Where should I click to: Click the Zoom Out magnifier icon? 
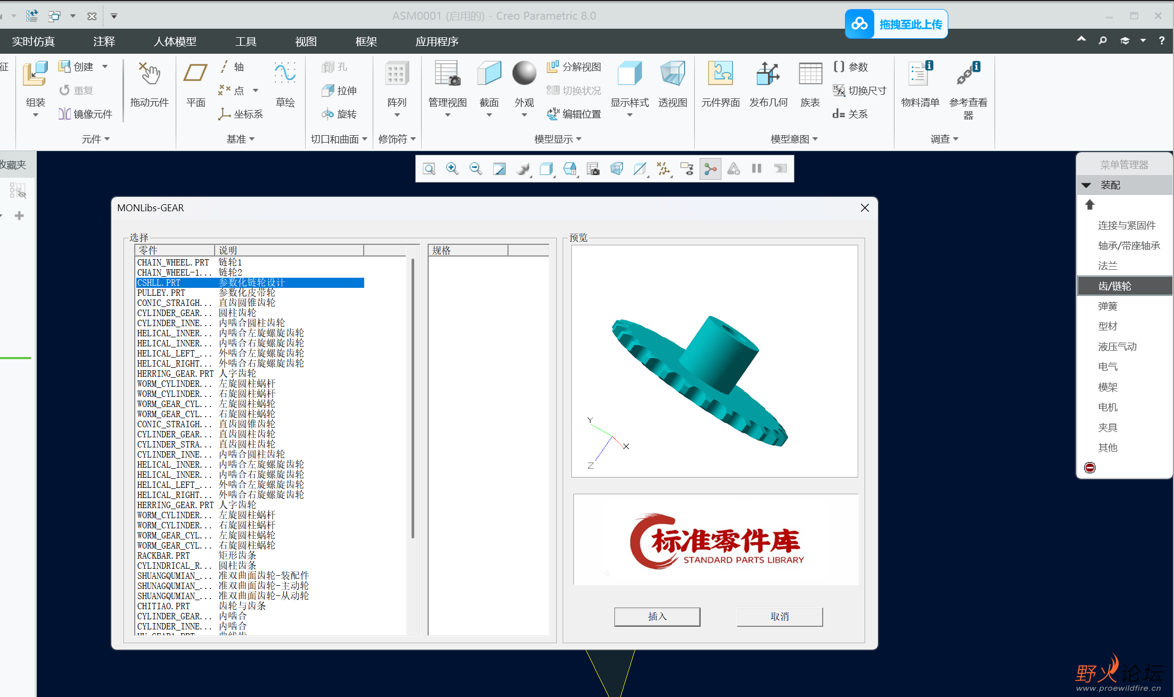[x=476, y=169]
